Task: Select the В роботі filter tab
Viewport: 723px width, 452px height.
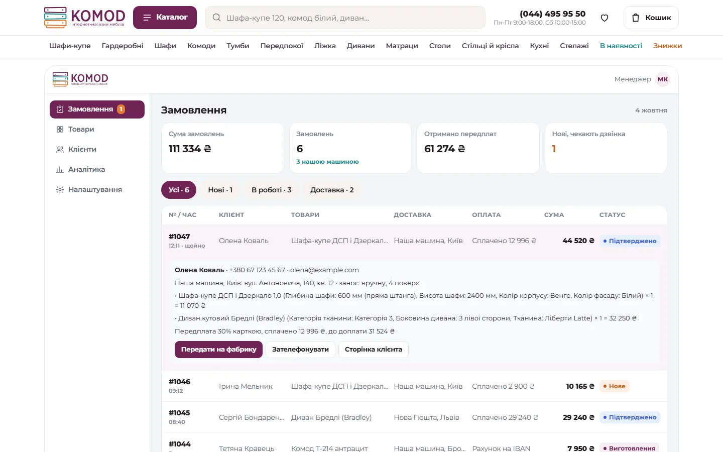Action: coord(272,190)
